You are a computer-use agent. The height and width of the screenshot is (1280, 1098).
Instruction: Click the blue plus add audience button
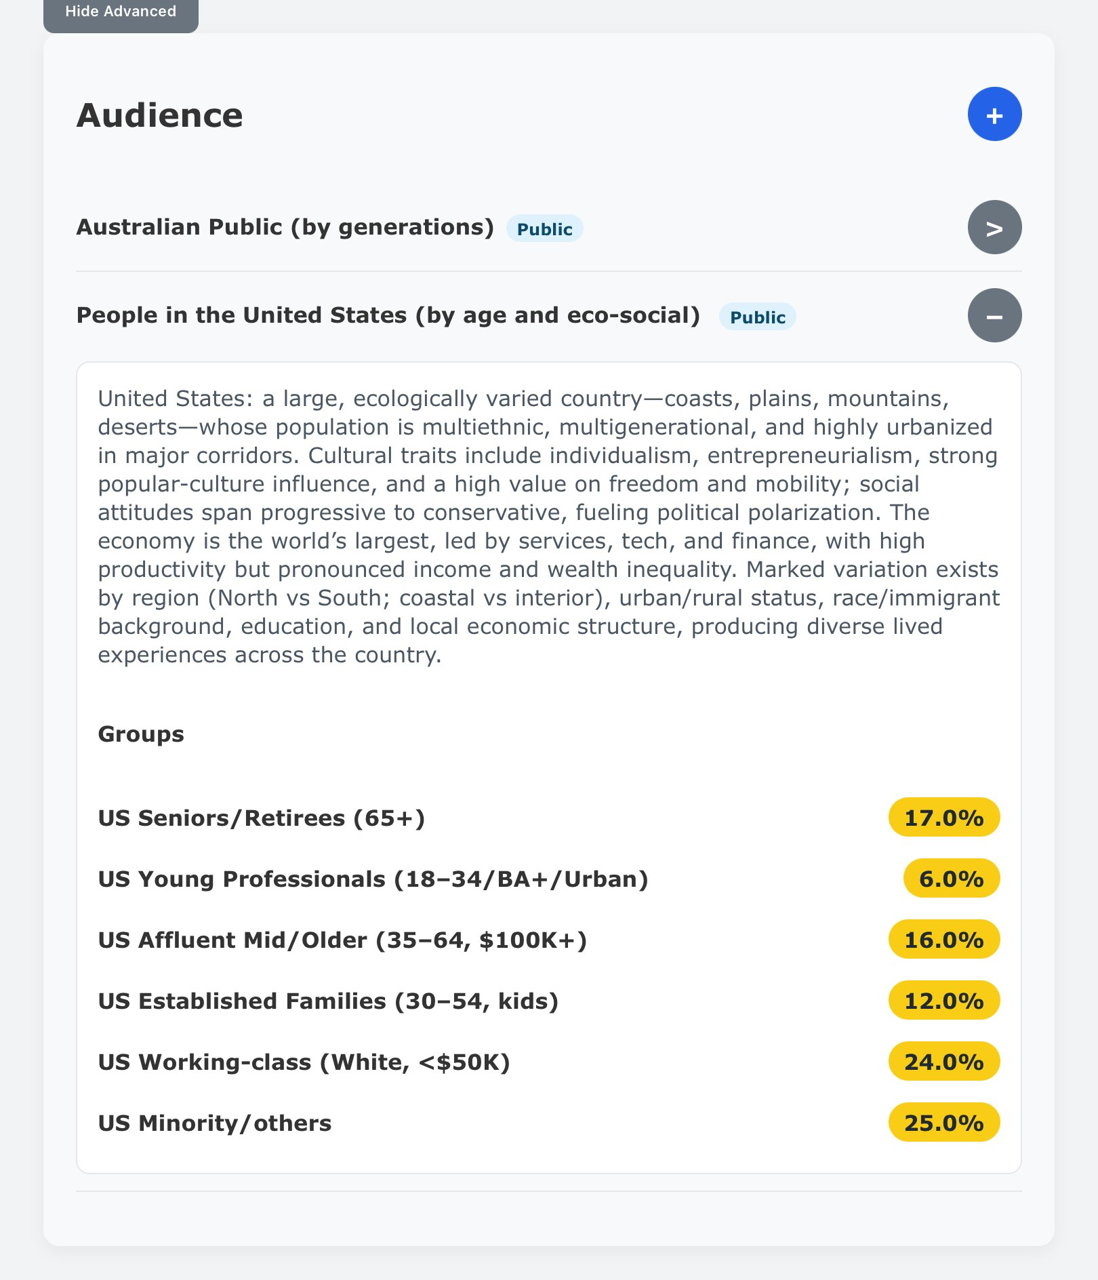coord(994,115)
